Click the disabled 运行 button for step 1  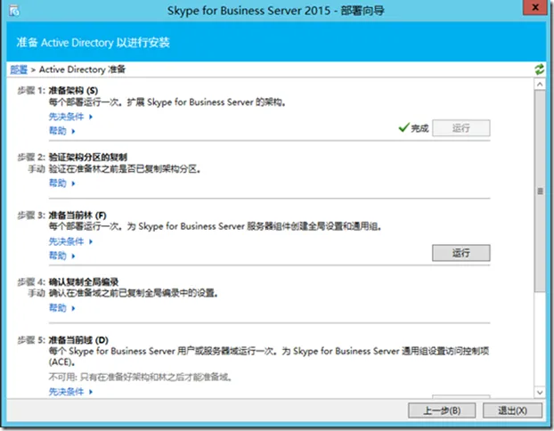coord(461,128)
